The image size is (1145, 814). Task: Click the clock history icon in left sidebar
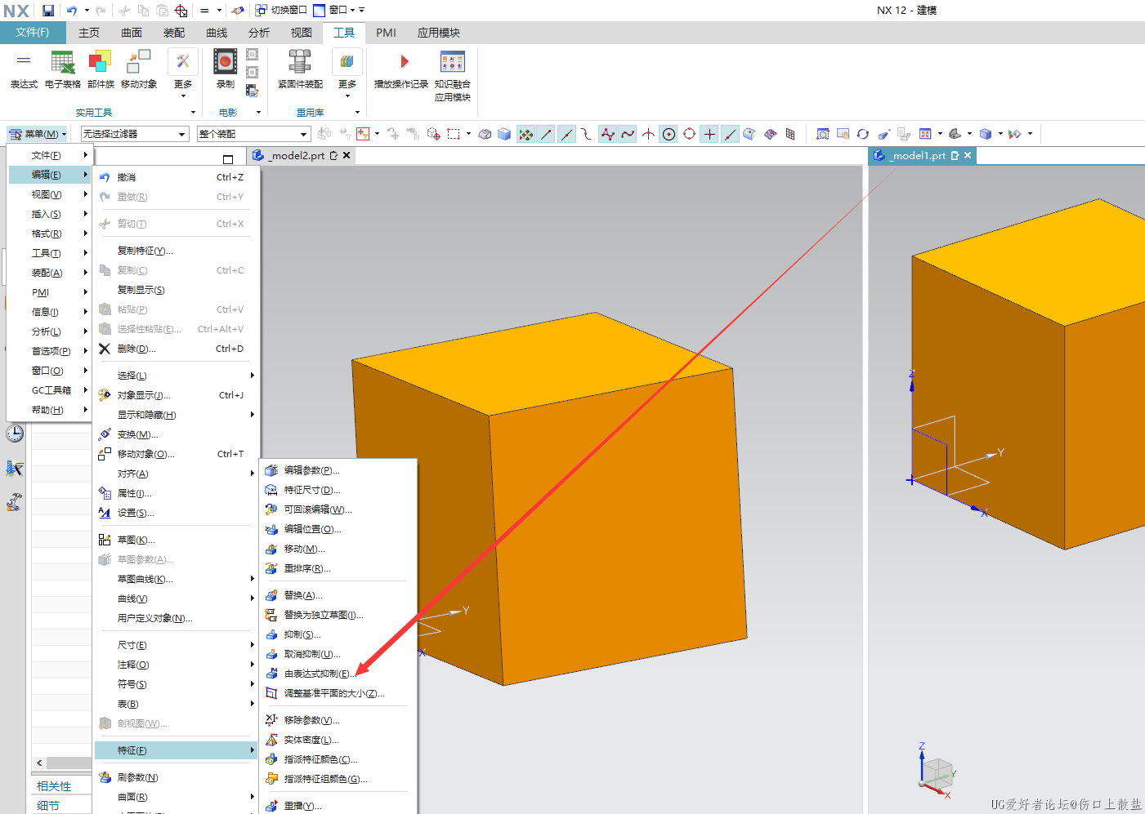click(x=15, y=434)
